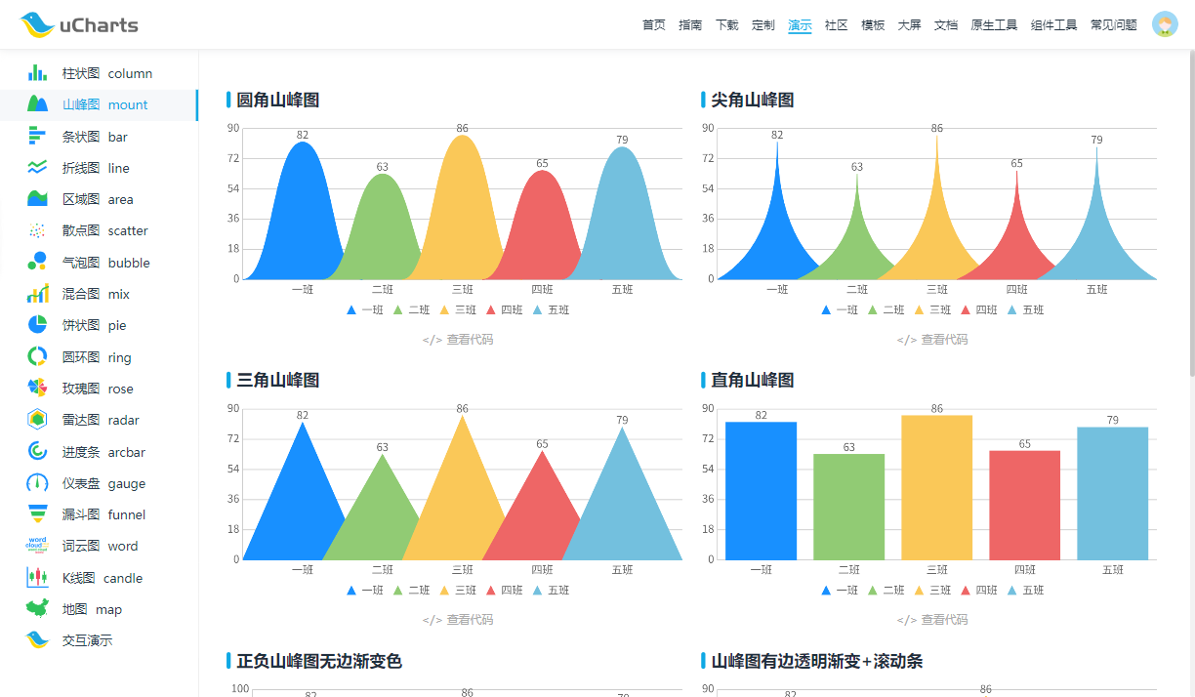Click the gauge dashboard icon
This screenshot has height=697, width=1195.
37,483
